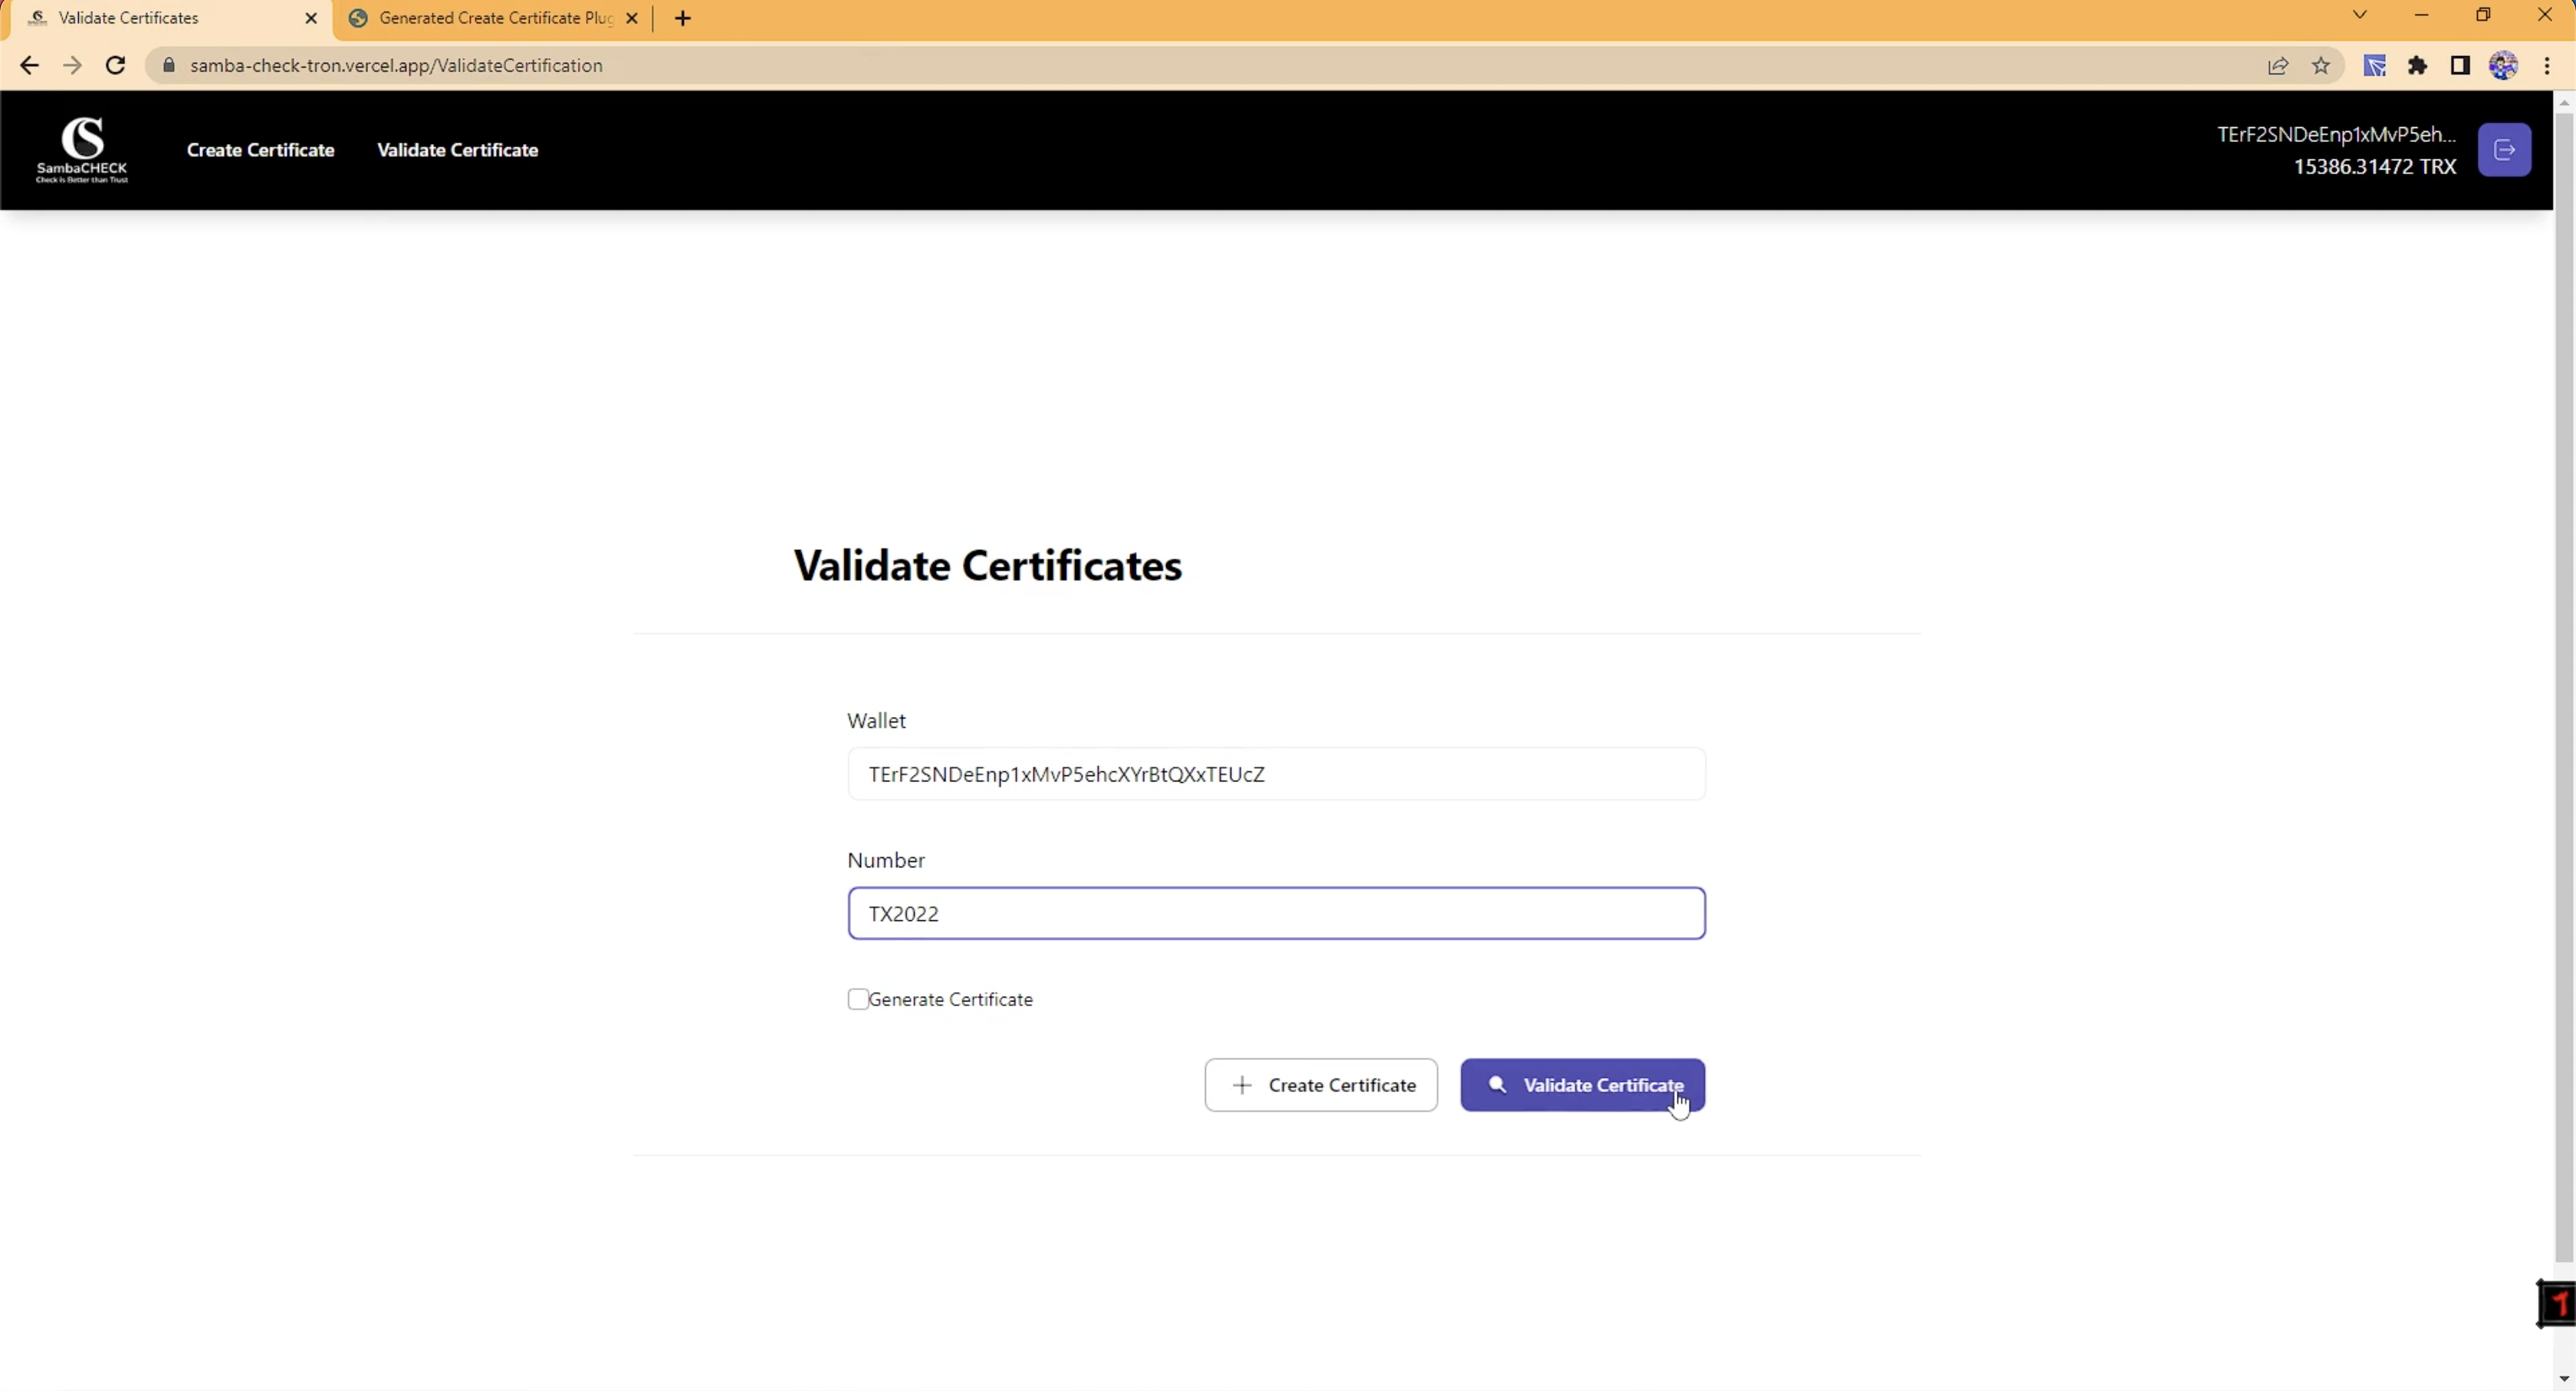Open the Chrome profile avatar

point(2503,66)
